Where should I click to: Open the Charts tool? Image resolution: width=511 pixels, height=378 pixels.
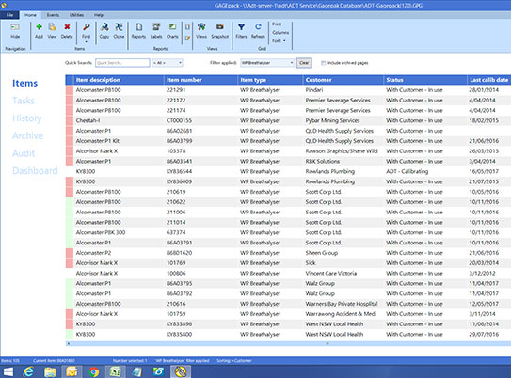tap(172, 31)
